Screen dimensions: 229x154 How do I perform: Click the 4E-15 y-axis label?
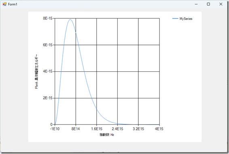pyautogui.click(x=48, y=71)
